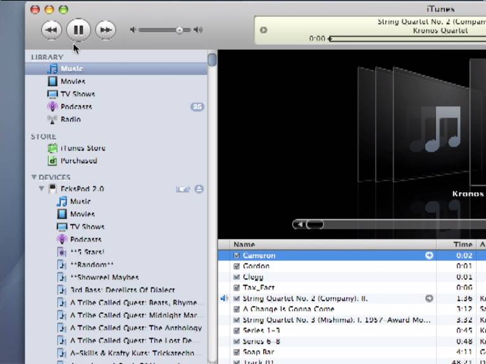486x364 pixels.
Task: Uncheck the Series 1-3 checkbox
Action: pyautogui.click(x=237, y=331)
